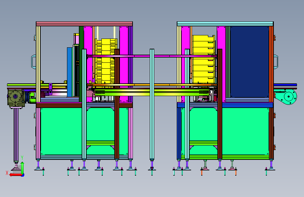Pick the dark navy panel in right cabinet
304x197 pixels.
(250, 62)
